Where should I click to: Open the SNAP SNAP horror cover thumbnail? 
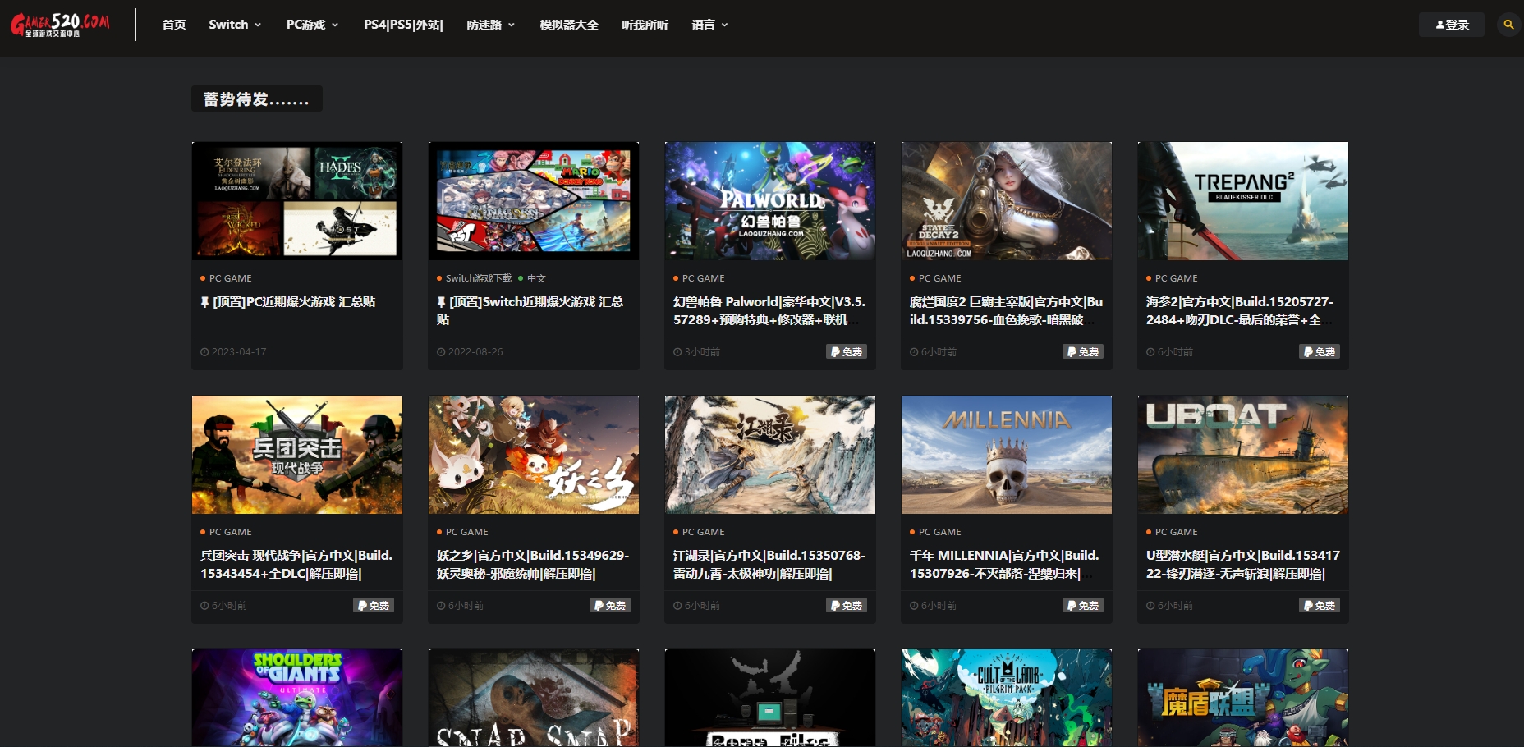click(534, 698)
